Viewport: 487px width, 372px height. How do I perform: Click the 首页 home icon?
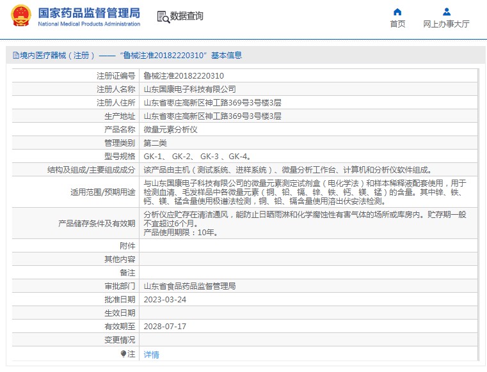pyautogui.click(x=397, y=12)
